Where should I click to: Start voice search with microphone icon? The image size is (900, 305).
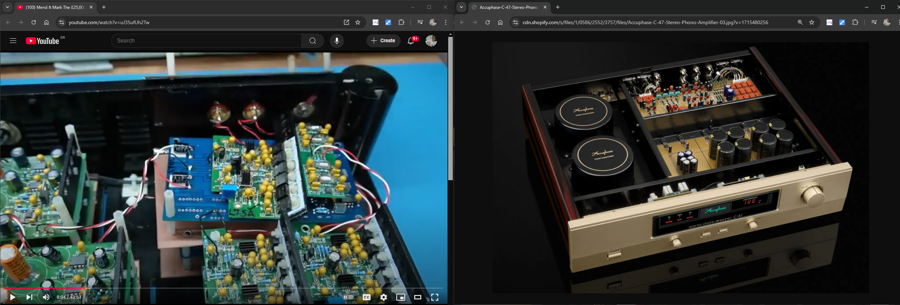click(337, 41)
